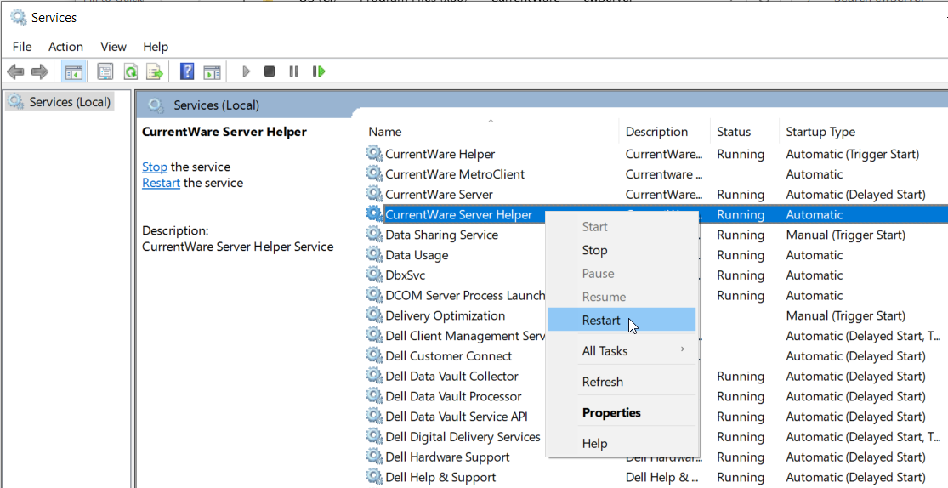Click gear icon beside Data Sharing Service
948x488 pixels.
pyautogui.click(x=375, y=234)
